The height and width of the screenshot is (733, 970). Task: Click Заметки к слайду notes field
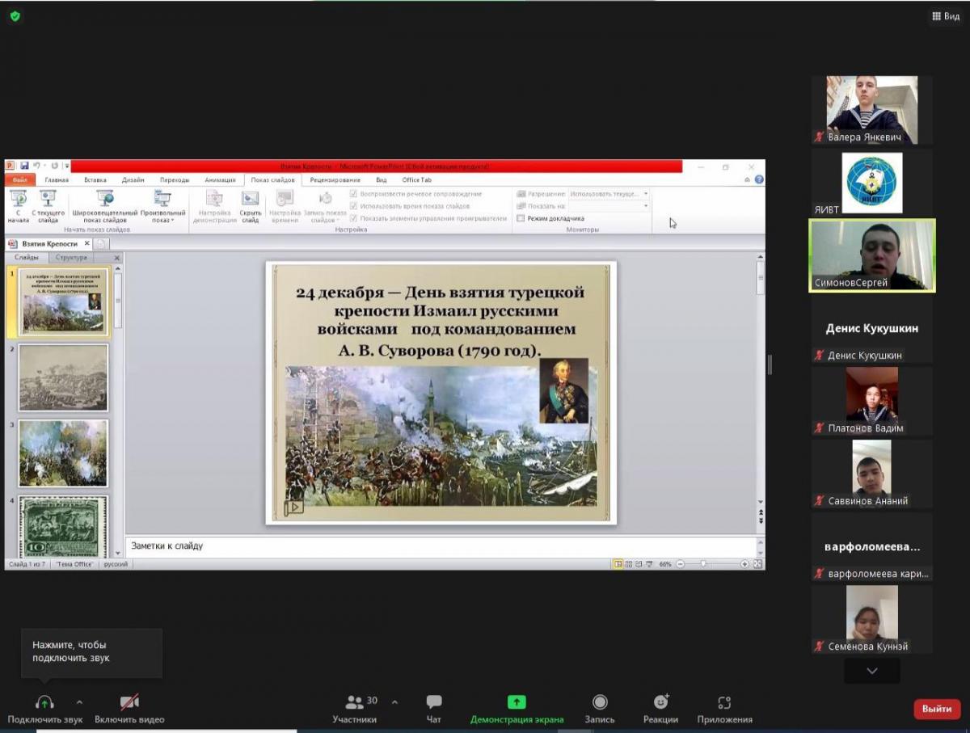point(441,546)
